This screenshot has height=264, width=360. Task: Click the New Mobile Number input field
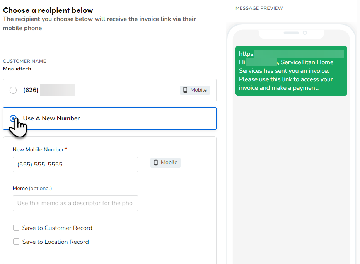point(75,165)
